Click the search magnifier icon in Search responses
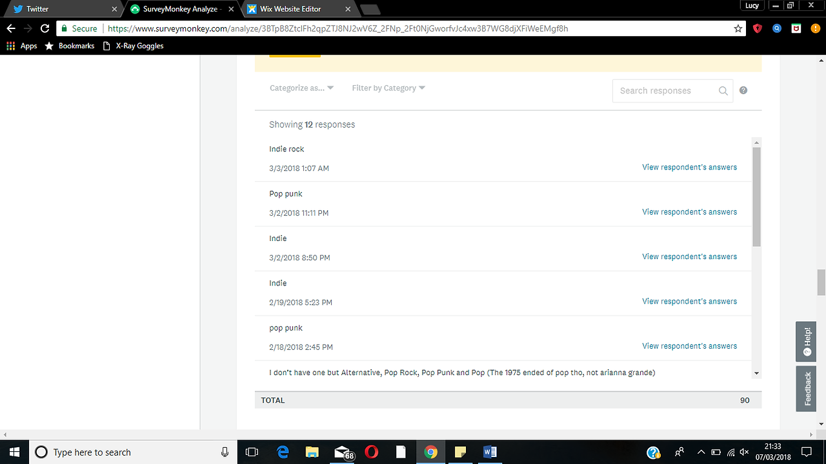Viewport: 826px width, 464px height. point(723,91)
